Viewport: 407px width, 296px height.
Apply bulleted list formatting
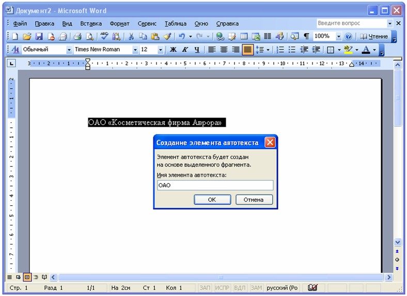point(292,49)
